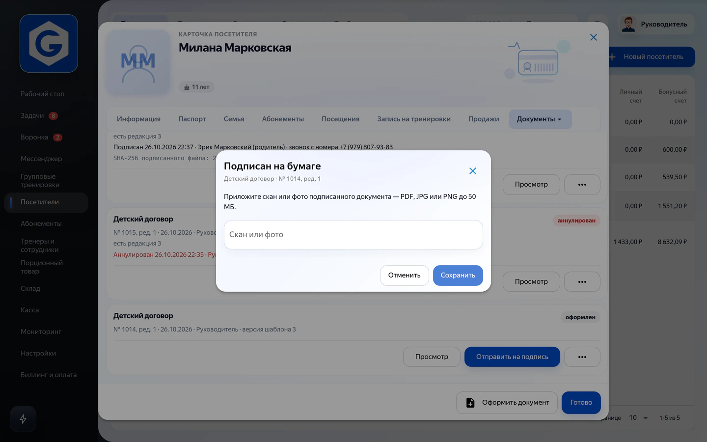Click Просмотр for the signed document

pyautogui.click(x=531, y=185)
